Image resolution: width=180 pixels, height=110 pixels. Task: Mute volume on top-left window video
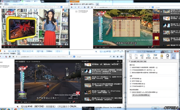point(9,47)
